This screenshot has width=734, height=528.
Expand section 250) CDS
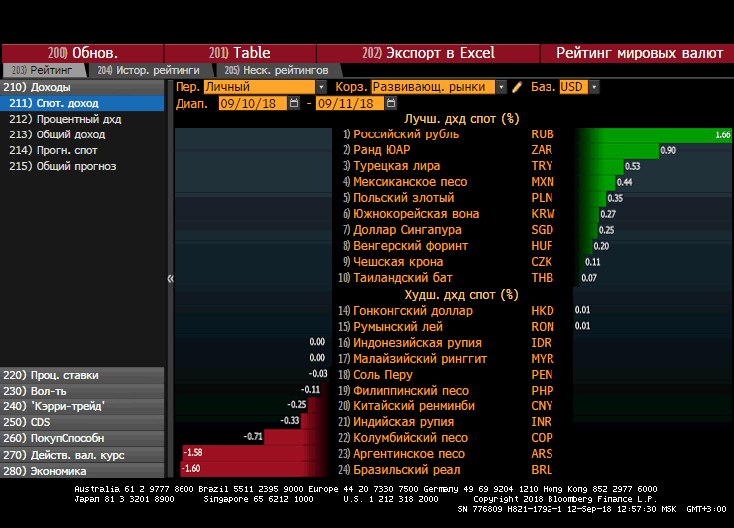[82, 422]
